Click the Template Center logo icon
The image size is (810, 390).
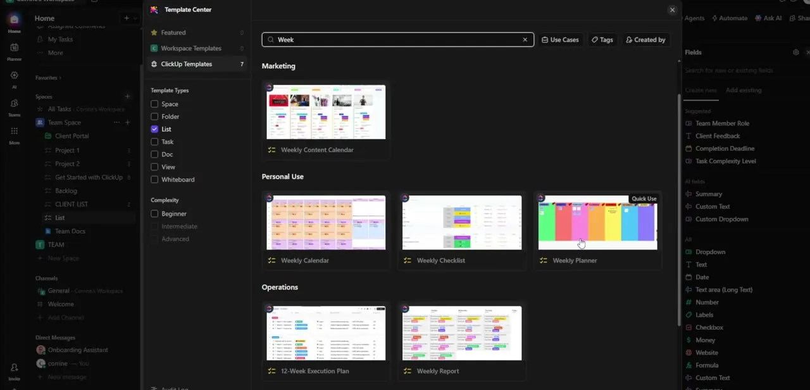[154, 9]
